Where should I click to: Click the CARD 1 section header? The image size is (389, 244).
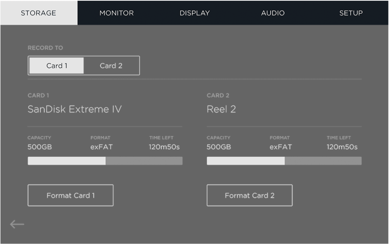(38, 95)
